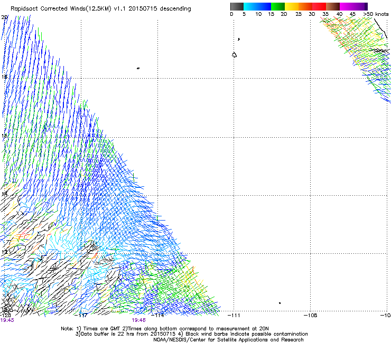
Task: Pick the orange 25-30 knots color band
Action: click(x=305, y=6)
